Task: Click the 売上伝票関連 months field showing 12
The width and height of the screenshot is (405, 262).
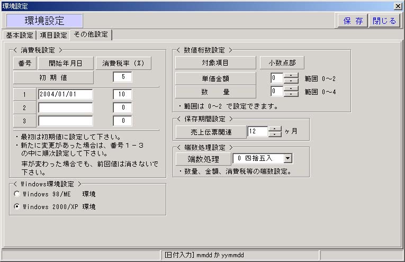Action: click(x=257, y=131)
